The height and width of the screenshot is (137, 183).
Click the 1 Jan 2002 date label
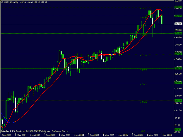click(x=35, y=135)
